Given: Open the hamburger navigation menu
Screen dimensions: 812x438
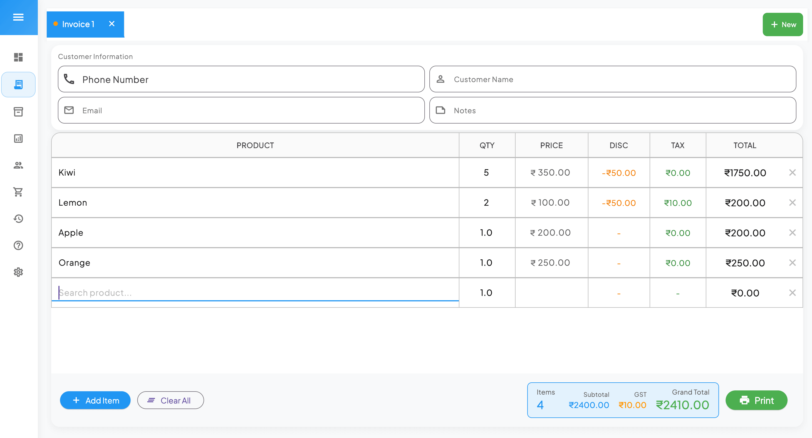Looking at the screenshot, I should pos(18,17).
